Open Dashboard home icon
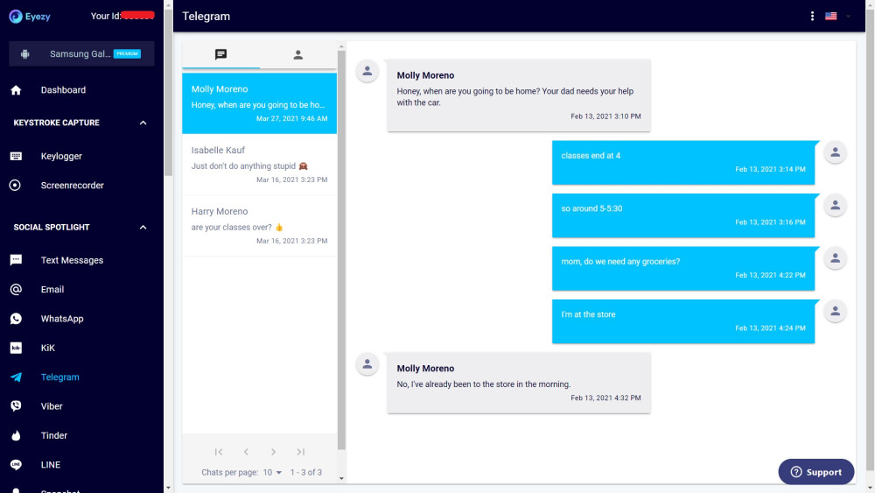 16,90
